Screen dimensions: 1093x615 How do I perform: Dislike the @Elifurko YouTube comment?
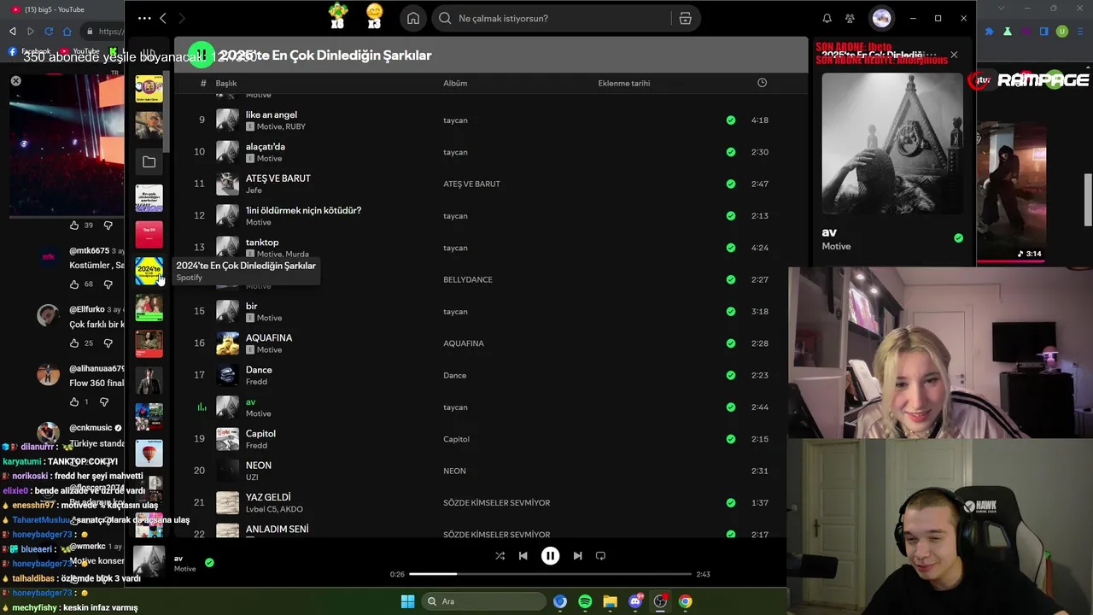[108, 343]
